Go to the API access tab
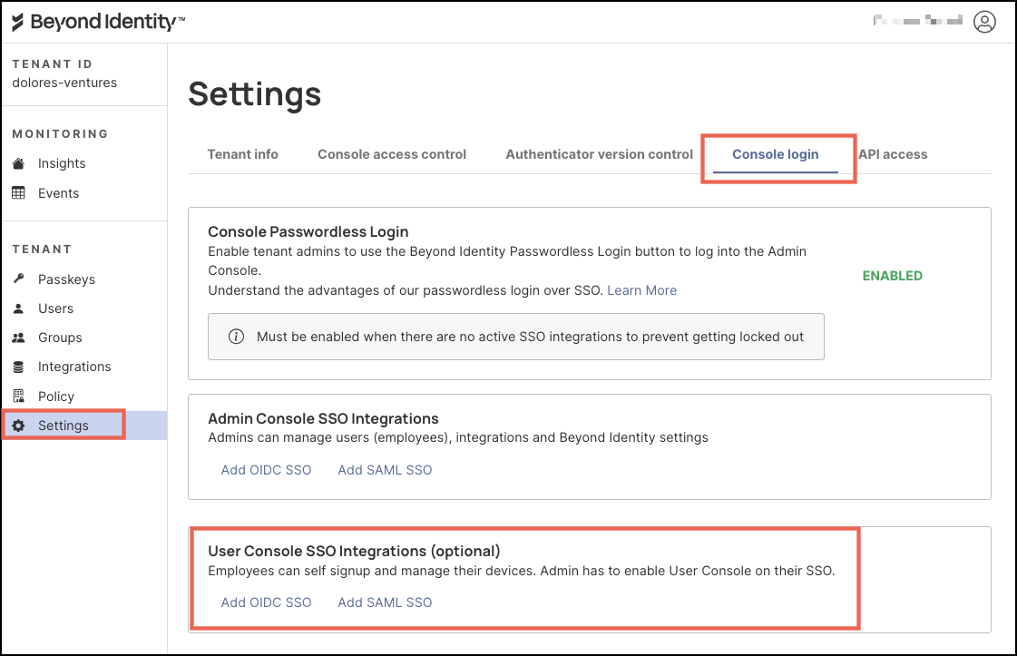Screen dimensions: 1017x656 [x=894, y=154]
